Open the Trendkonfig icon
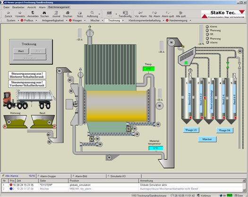248x197 pixels. (125, 13)
